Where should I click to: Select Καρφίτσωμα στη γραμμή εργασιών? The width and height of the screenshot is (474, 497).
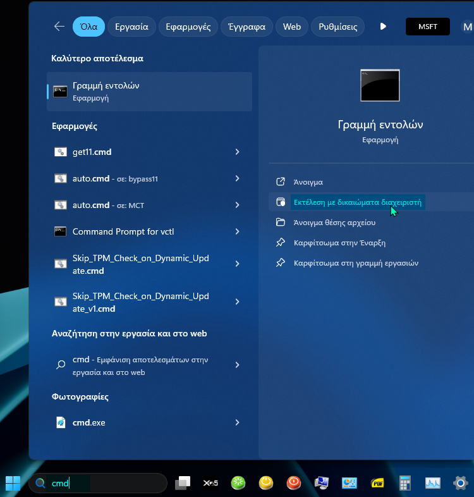356,263
